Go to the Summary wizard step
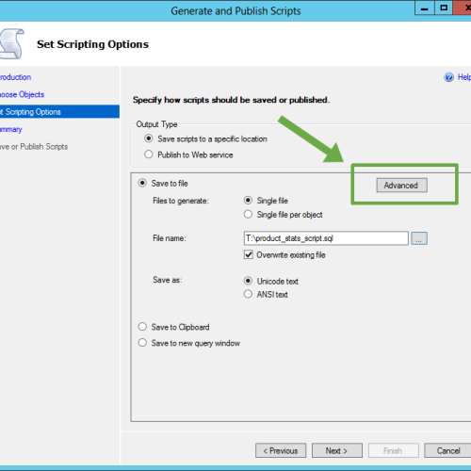 (11, 129)
